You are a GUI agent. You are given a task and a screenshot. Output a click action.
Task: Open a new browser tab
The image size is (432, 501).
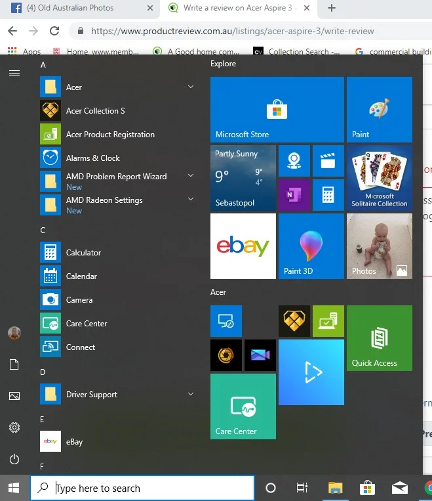(332, 8)
